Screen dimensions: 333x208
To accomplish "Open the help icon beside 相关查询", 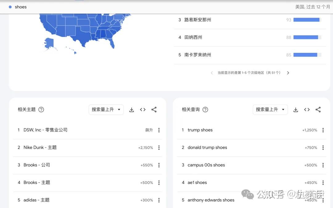I will click(205, 110).
